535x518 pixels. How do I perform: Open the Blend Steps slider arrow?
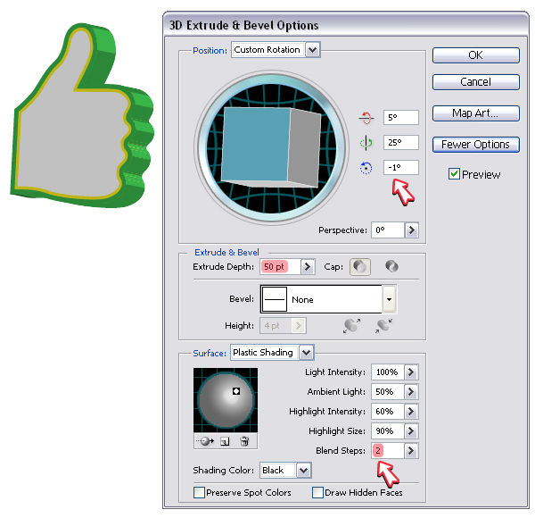[411, 451]
